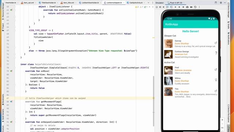Viewport: 234px width, 132px height.
Task: Open editor tab options three-dot menu
Action: [x=152, y=3]
